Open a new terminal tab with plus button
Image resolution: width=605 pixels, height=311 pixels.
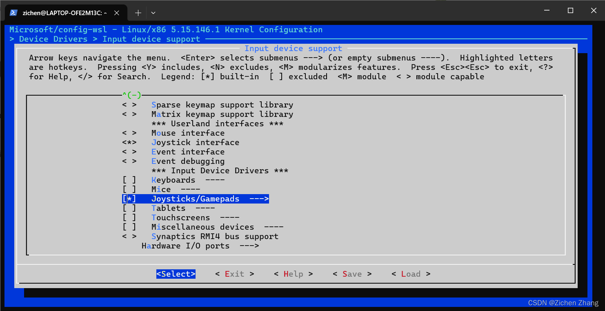tap(138, 13)
